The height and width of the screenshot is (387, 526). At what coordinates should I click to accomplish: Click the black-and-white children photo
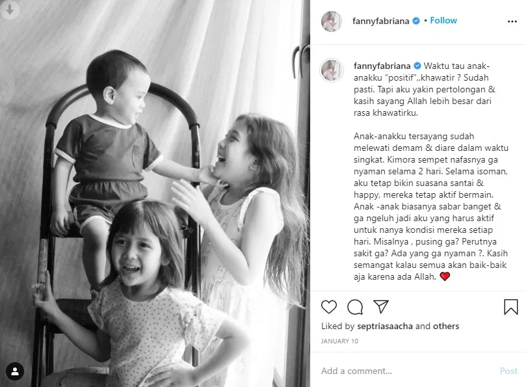(x=155, y=193)
